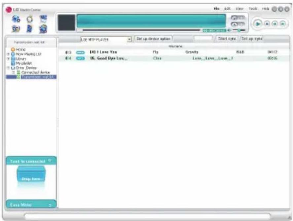Click the Now Playing List tree icon

click(x=13, y=54)
